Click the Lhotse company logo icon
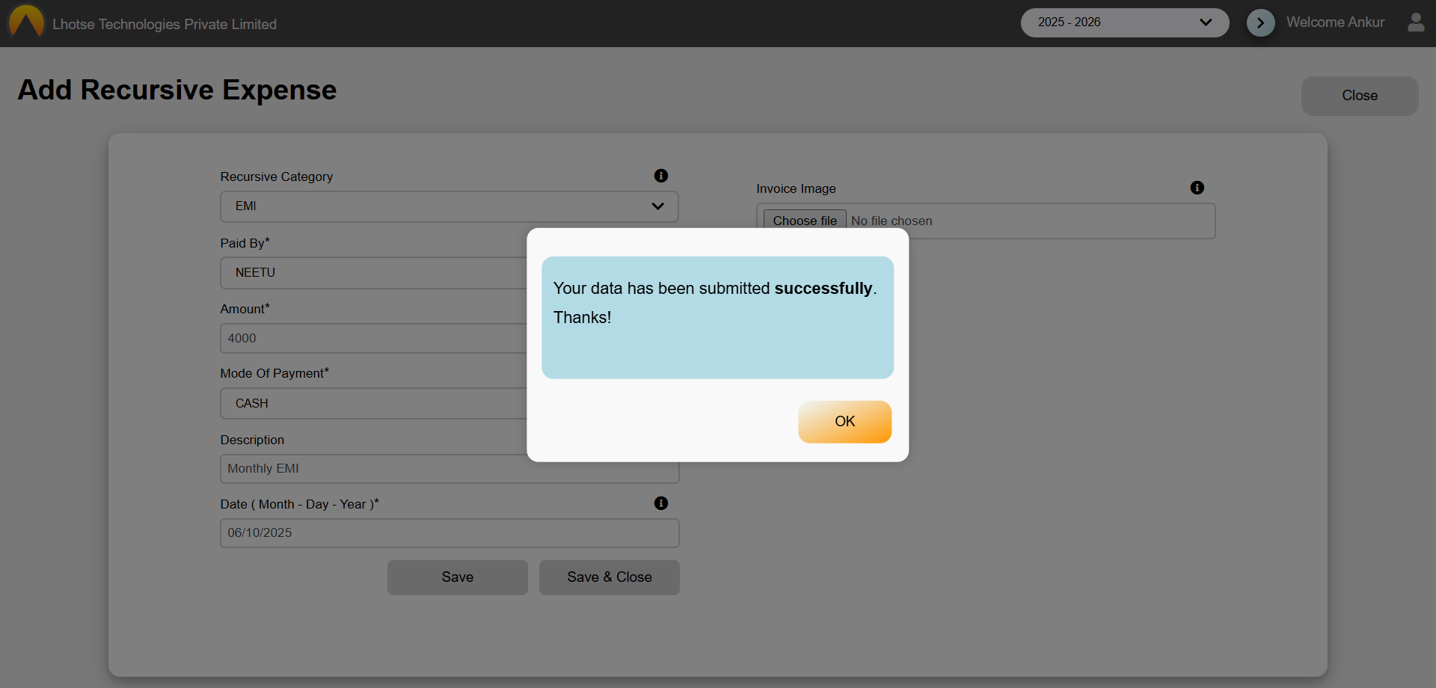 tap(26, 21)
